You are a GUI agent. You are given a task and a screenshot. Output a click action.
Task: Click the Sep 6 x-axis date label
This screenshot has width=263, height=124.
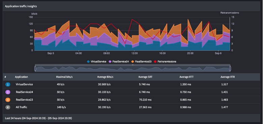tap(218, 54)
